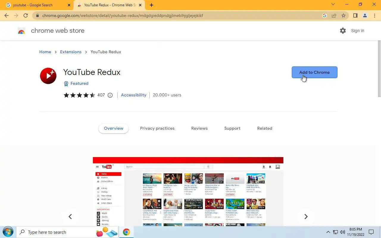Click the Chrome icon in the taskbar

127,232
